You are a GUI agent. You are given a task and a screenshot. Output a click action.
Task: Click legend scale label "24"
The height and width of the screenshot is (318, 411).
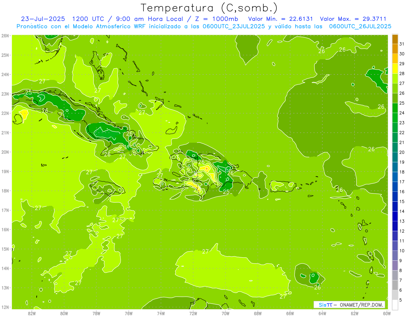pos(402,113)
